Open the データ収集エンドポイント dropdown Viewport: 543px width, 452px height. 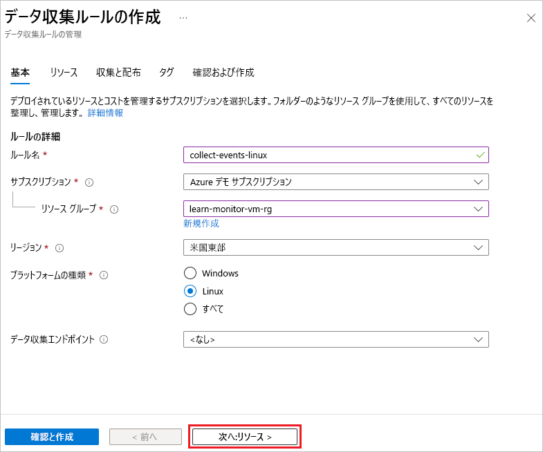coord(336,339)
